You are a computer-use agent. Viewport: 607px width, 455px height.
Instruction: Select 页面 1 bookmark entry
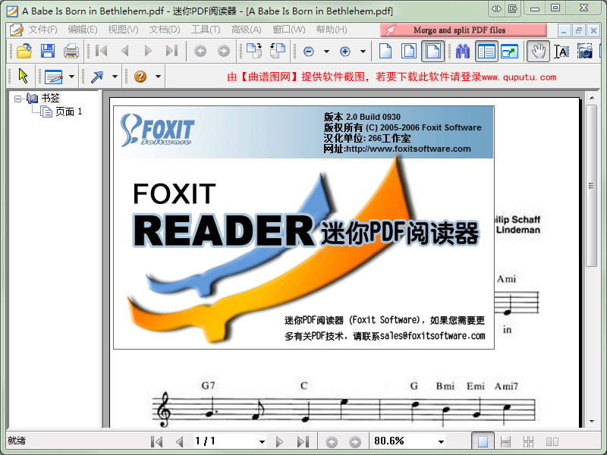(x=69, y=111)
